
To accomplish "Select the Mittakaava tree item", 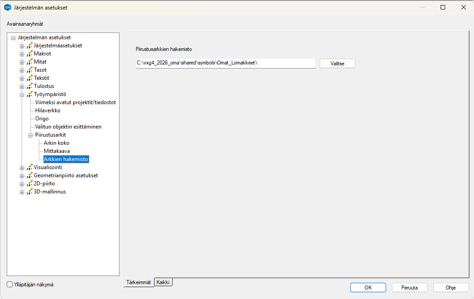I will (x=57, y=151).
